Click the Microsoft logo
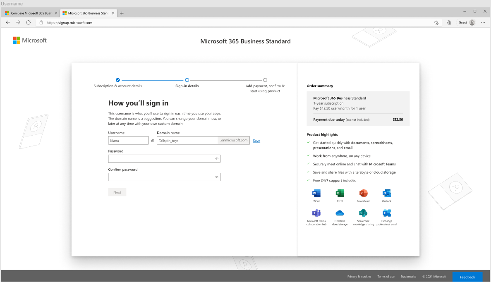Image resolution: width=491 pixels, height=282 pixels. [x=30, y=41]
